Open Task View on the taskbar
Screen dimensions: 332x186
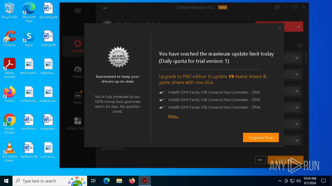(x=93, y=181)
